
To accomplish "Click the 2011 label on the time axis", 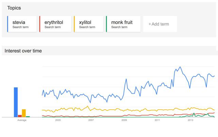I will pyautogui.click(x=157, y=120).
